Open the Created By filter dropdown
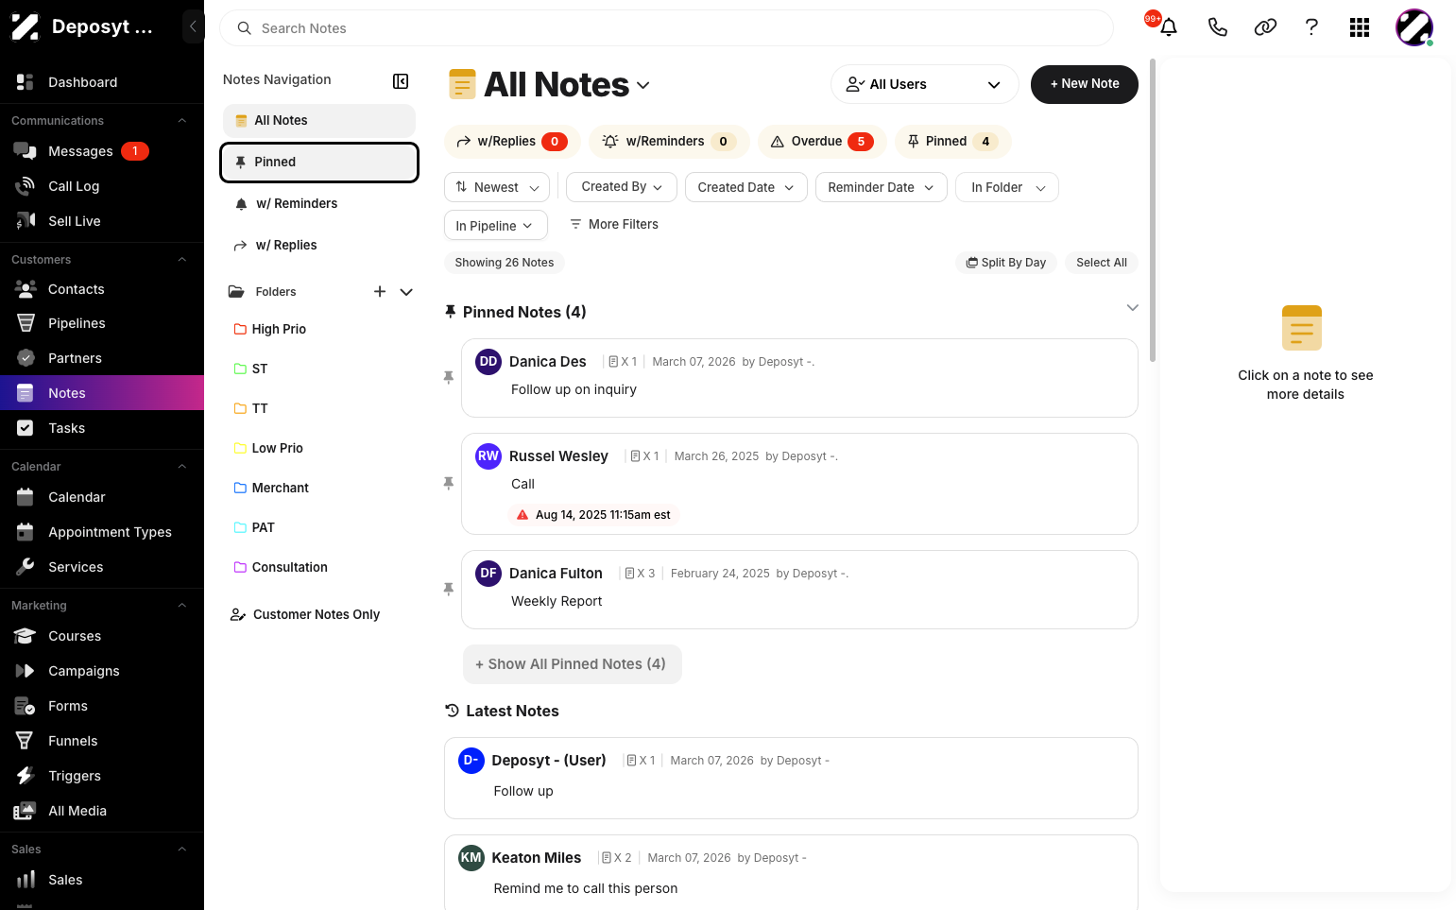 pyautogui.click(x=622, y=187)
